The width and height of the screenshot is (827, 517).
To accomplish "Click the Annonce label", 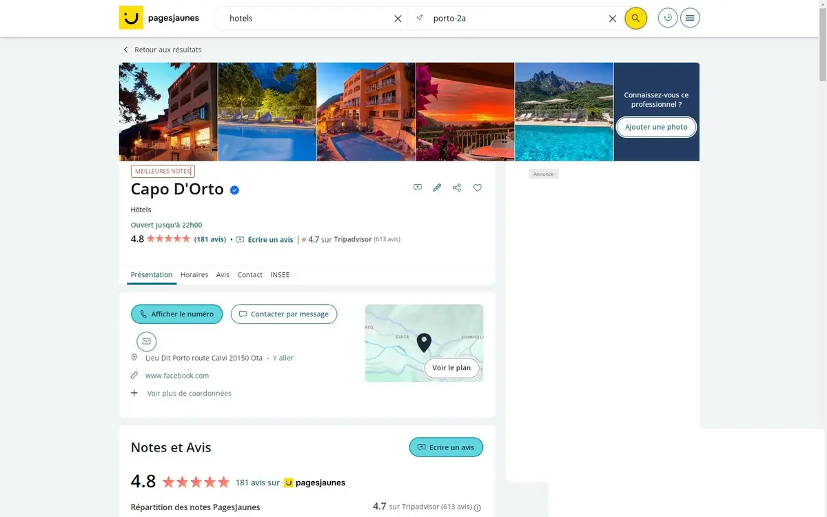I will tap(544, 174).
